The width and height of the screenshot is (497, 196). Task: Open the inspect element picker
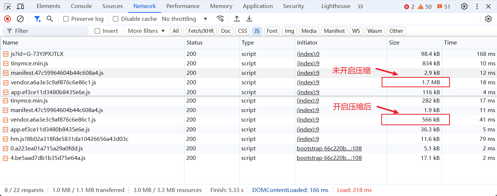7,6
